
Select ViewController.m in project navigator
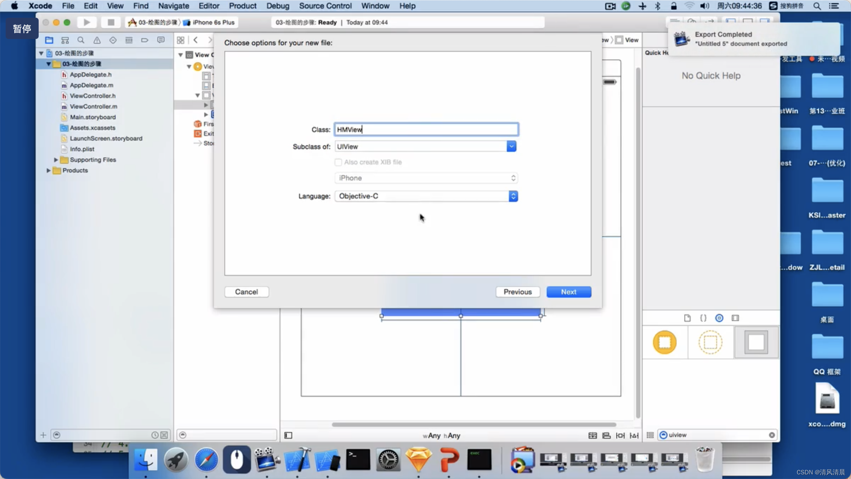(93, 106)
